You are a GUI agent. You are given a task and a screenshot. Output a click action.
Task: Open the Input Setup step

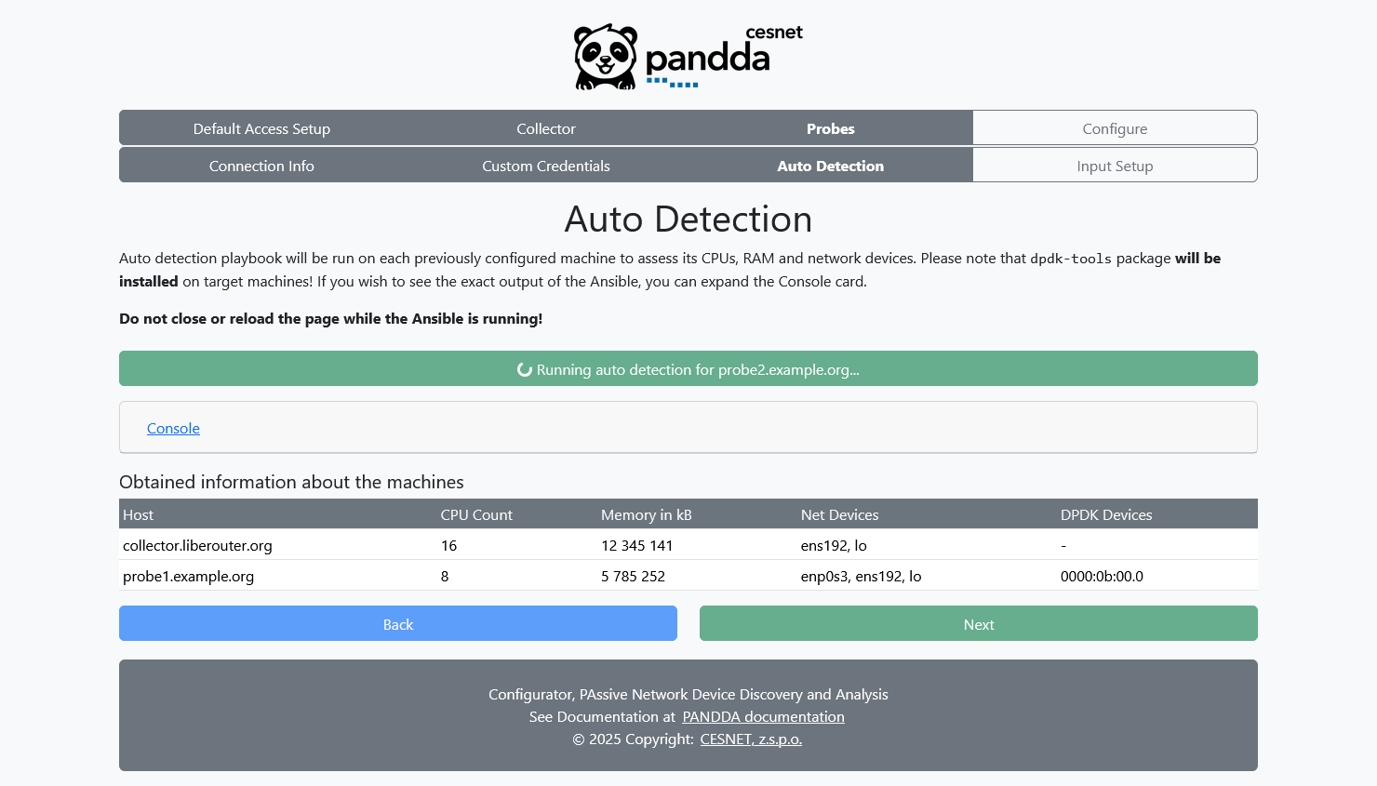[x=1114, y=166]
